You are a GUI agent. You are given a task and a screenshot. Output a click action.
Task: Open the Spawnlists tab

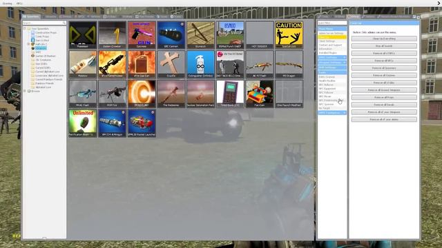(x=31, y=17)
